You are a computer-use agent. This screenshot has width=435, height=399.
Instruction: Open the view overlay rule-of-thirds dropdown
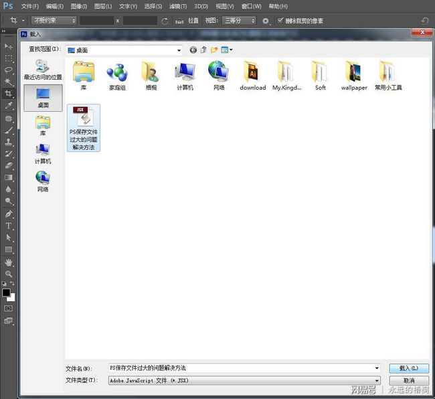[x=239, y=21]
